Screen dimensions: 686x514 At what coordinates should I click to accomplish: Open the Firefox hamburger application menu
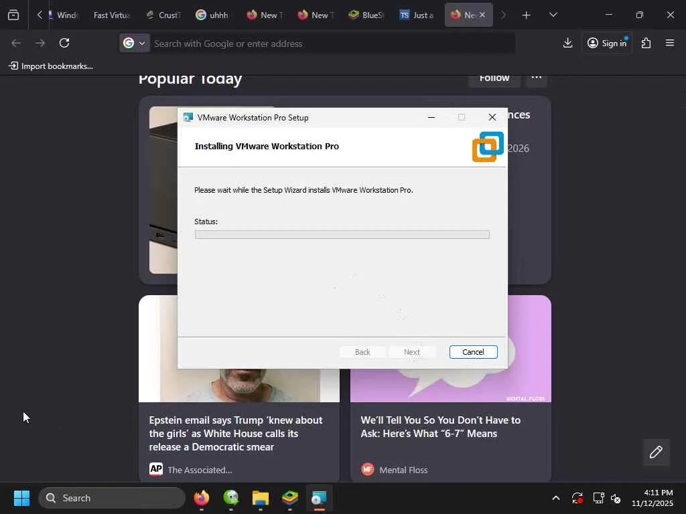pyautogui.click(x=669, y=43)
